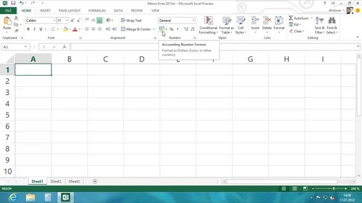Toggle Underline formatting
This screenshot has width=362, height=203.
coord(41,29)
